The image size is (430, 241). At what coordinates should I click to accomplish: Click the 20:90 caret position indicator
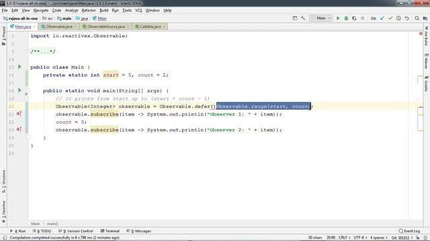click(x=331, y=238)
